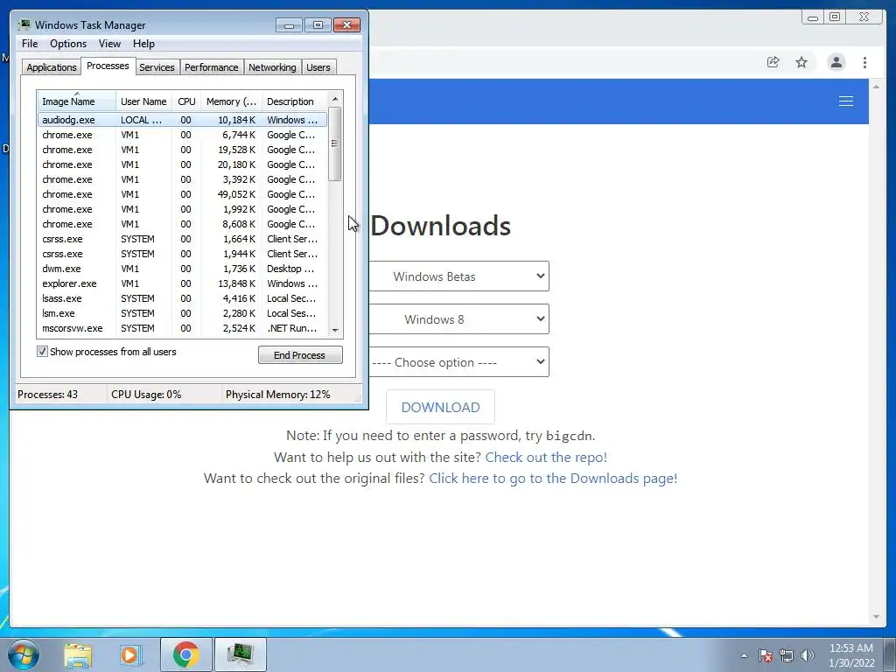Select the lsm.exe process

[x=182, y=313]
